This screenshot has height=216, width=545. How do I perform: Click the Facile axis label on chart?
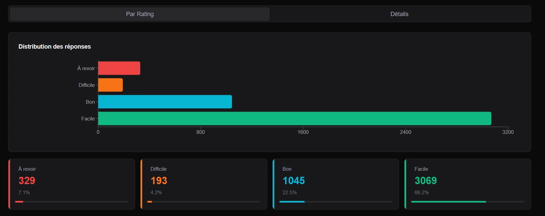(88, 118)
